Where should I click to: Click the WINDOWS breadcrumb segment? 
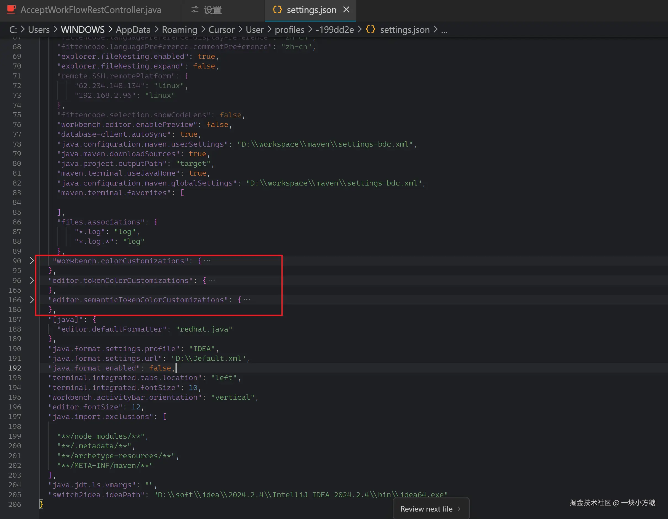(82, 30)
